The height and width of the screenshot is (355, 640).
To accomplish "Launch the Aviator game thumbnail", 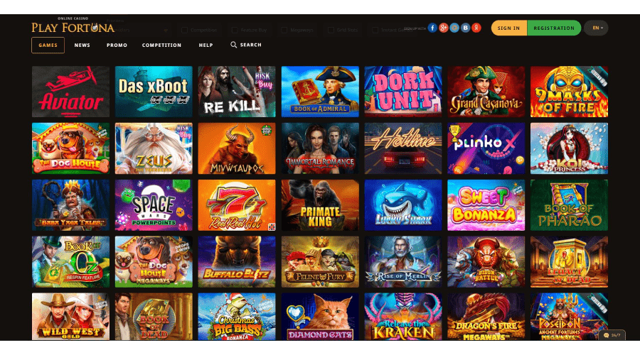I will [70, 92].
